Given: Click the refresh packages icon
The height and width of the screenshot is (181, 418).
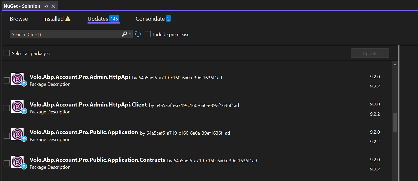Looking at the screenshot, I should pyautogui.click(x=138, y=34).
